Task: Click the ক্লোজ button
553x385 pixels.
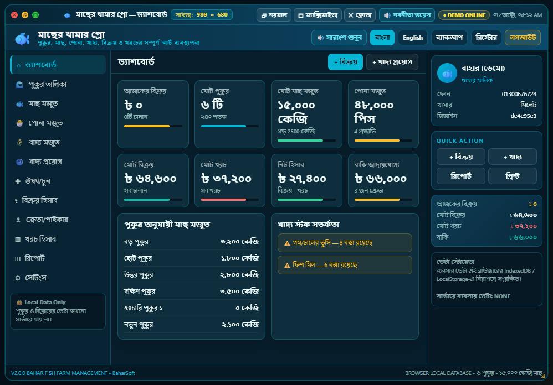Action: point(360,15)
